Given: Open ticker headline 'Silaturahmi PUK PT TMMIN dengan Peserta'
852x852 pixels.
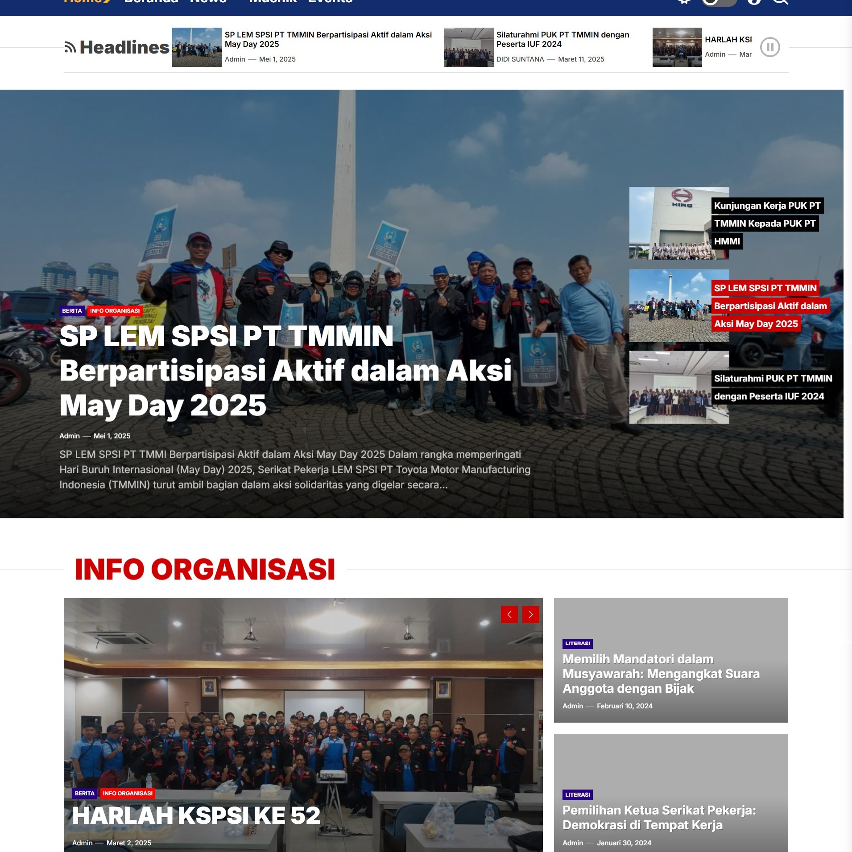Looking at the screenshot, I should (563, 39).
